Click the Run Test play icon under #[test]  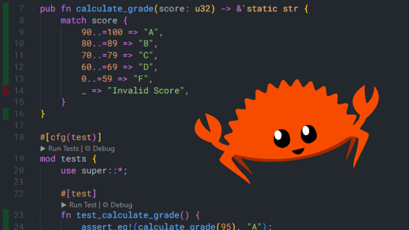pos(64,204)
